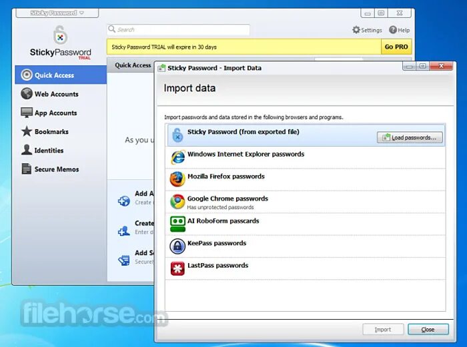Click the Firefox icon
467x347 pixels.
pos(177,179)
